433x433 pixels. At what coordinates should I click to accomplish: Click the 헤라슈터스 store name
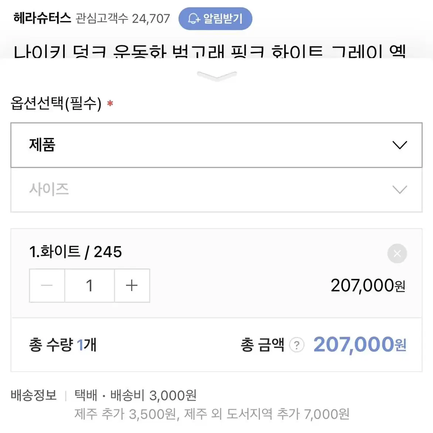click(42, 18)
